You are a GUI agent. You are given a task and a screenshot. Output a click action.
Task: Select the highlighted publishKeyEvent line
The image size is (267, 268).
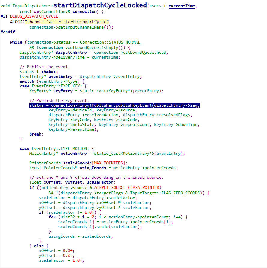pos(114,105)
